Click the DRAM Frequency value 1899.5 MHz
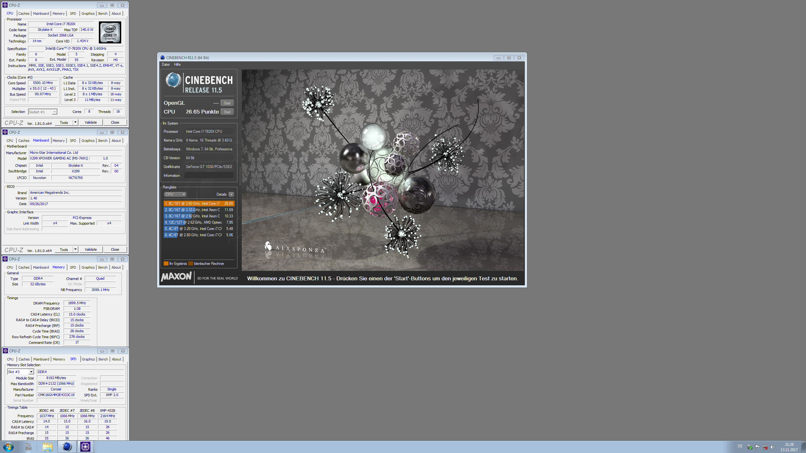This screenshot has width=806, height=453. coord(77,303)
